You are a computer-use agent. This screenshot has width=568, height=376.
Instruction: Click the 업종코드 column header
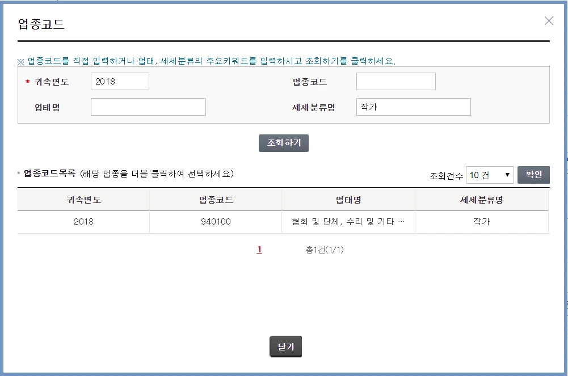click(216, 200)
